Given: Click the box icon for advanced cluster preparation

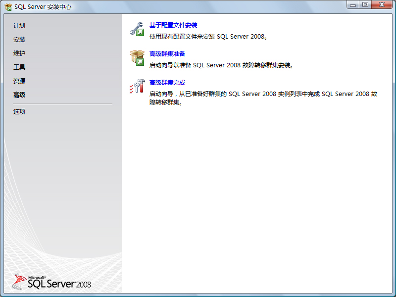Looking at the screenshot, I should tap(137, 58).
